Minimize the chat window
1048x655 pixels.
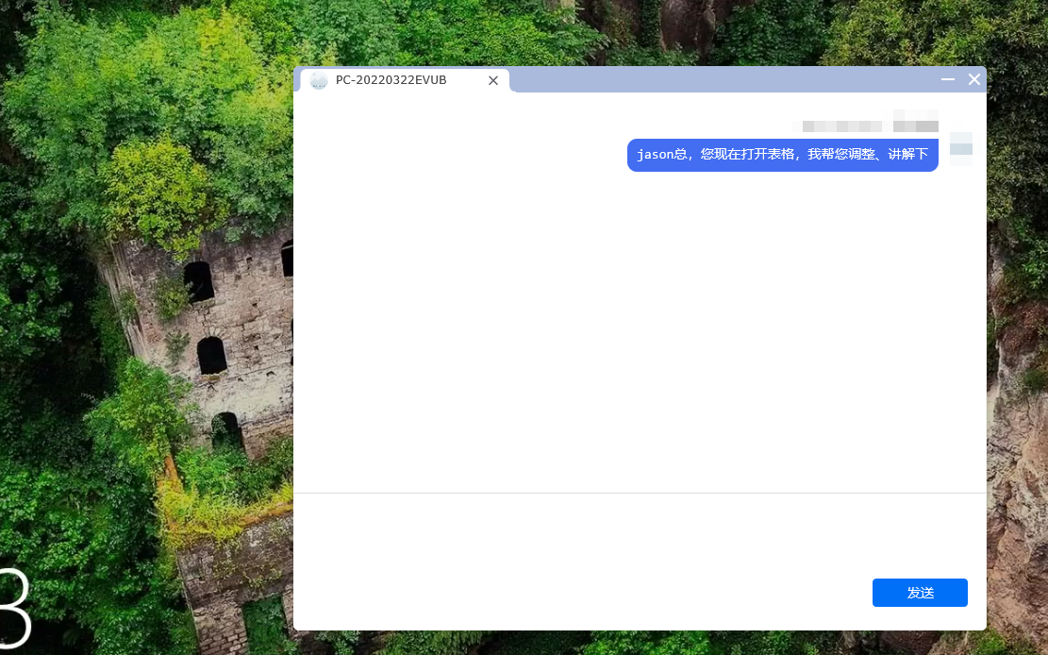point(948,79)
